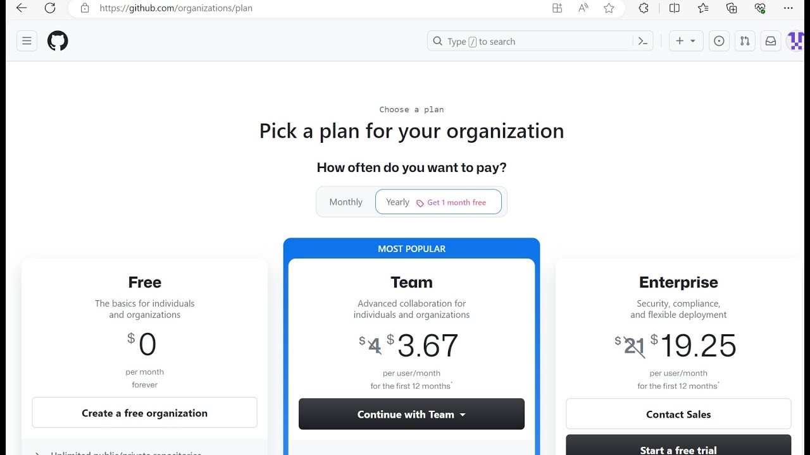Open GitHub hamburger navigation menu
Screen dimensions: 810x455
[x=27, y=41]
